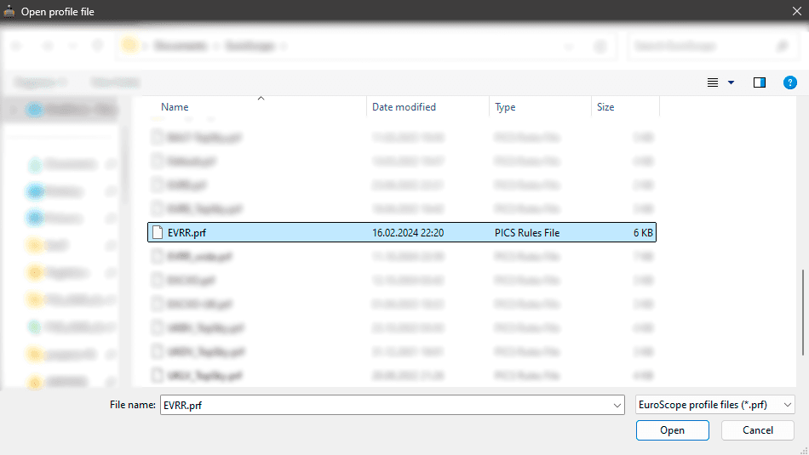Screen dimensions: 809x455
Task: Close the Open profile file dialog
Action: point(796,11)
